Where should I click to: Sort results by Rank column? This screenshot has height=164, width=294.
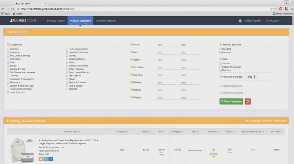230,132
